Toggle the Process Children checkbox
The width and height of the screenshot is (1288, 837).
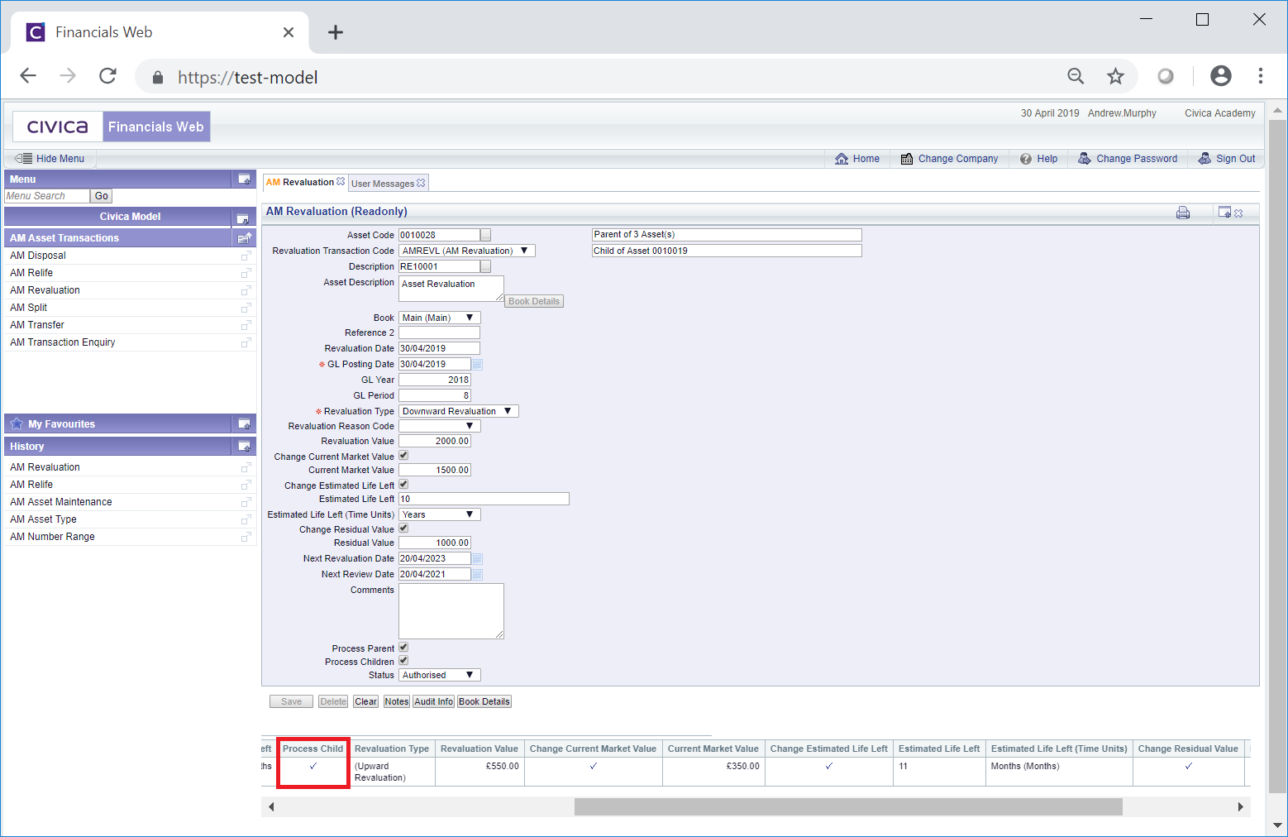click(403, 661)
